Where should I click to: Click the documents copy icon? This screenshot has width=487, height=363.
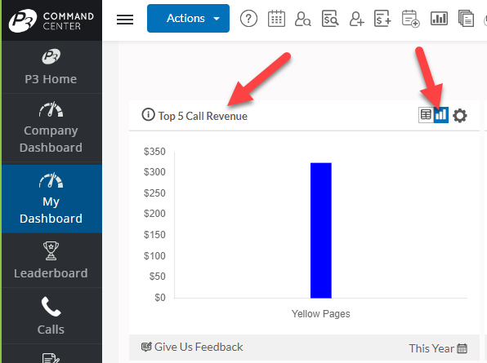[x=466, y=19]
